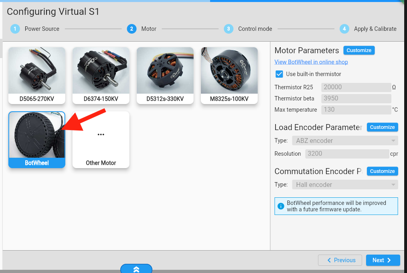The width and height of the screenshot is (407, 273).
Task: Open the Commutation Encoder Type dropdown
Action: [x=345, y=185]
